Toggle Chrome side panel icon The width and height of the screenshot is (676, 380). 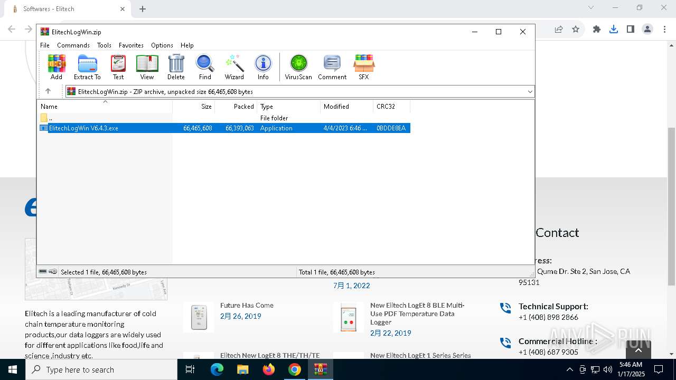tap(631, 30)
